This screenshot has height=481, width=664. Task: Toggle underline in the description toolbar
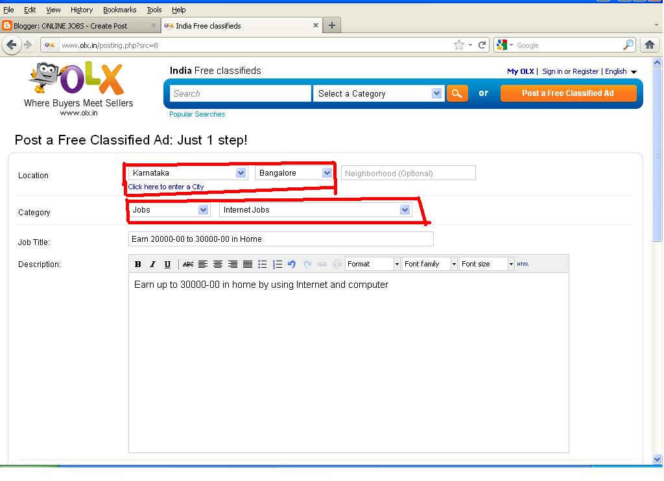168,264
